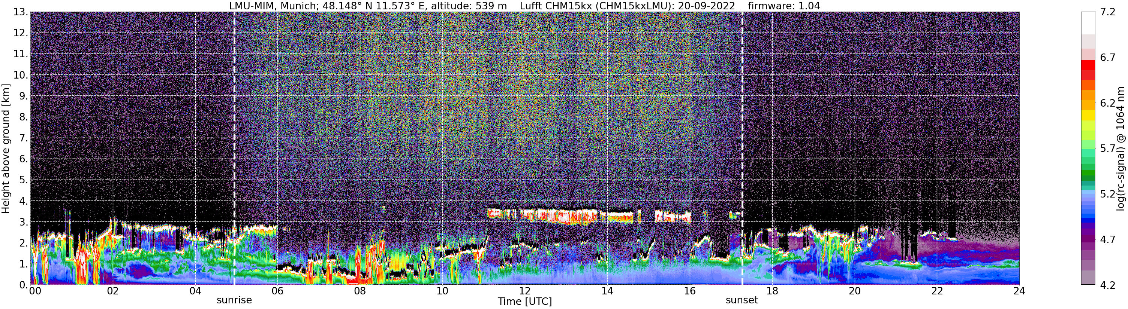Click the 02 hour tick label
Image resolution: width=1128 pixels, height=309 pixels.
coord(113,291)
